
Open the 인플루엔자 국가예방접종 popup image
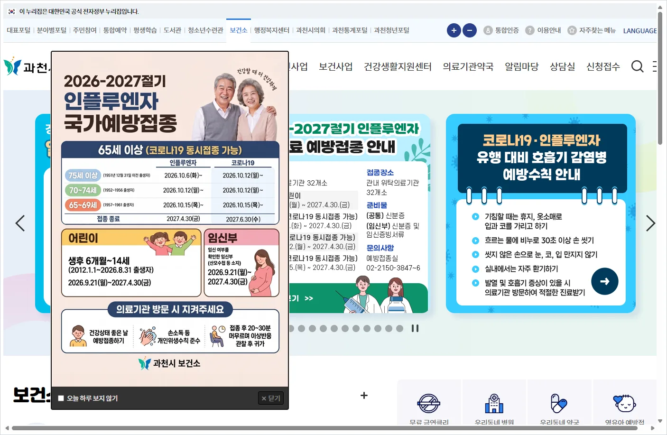coord(170,219)
